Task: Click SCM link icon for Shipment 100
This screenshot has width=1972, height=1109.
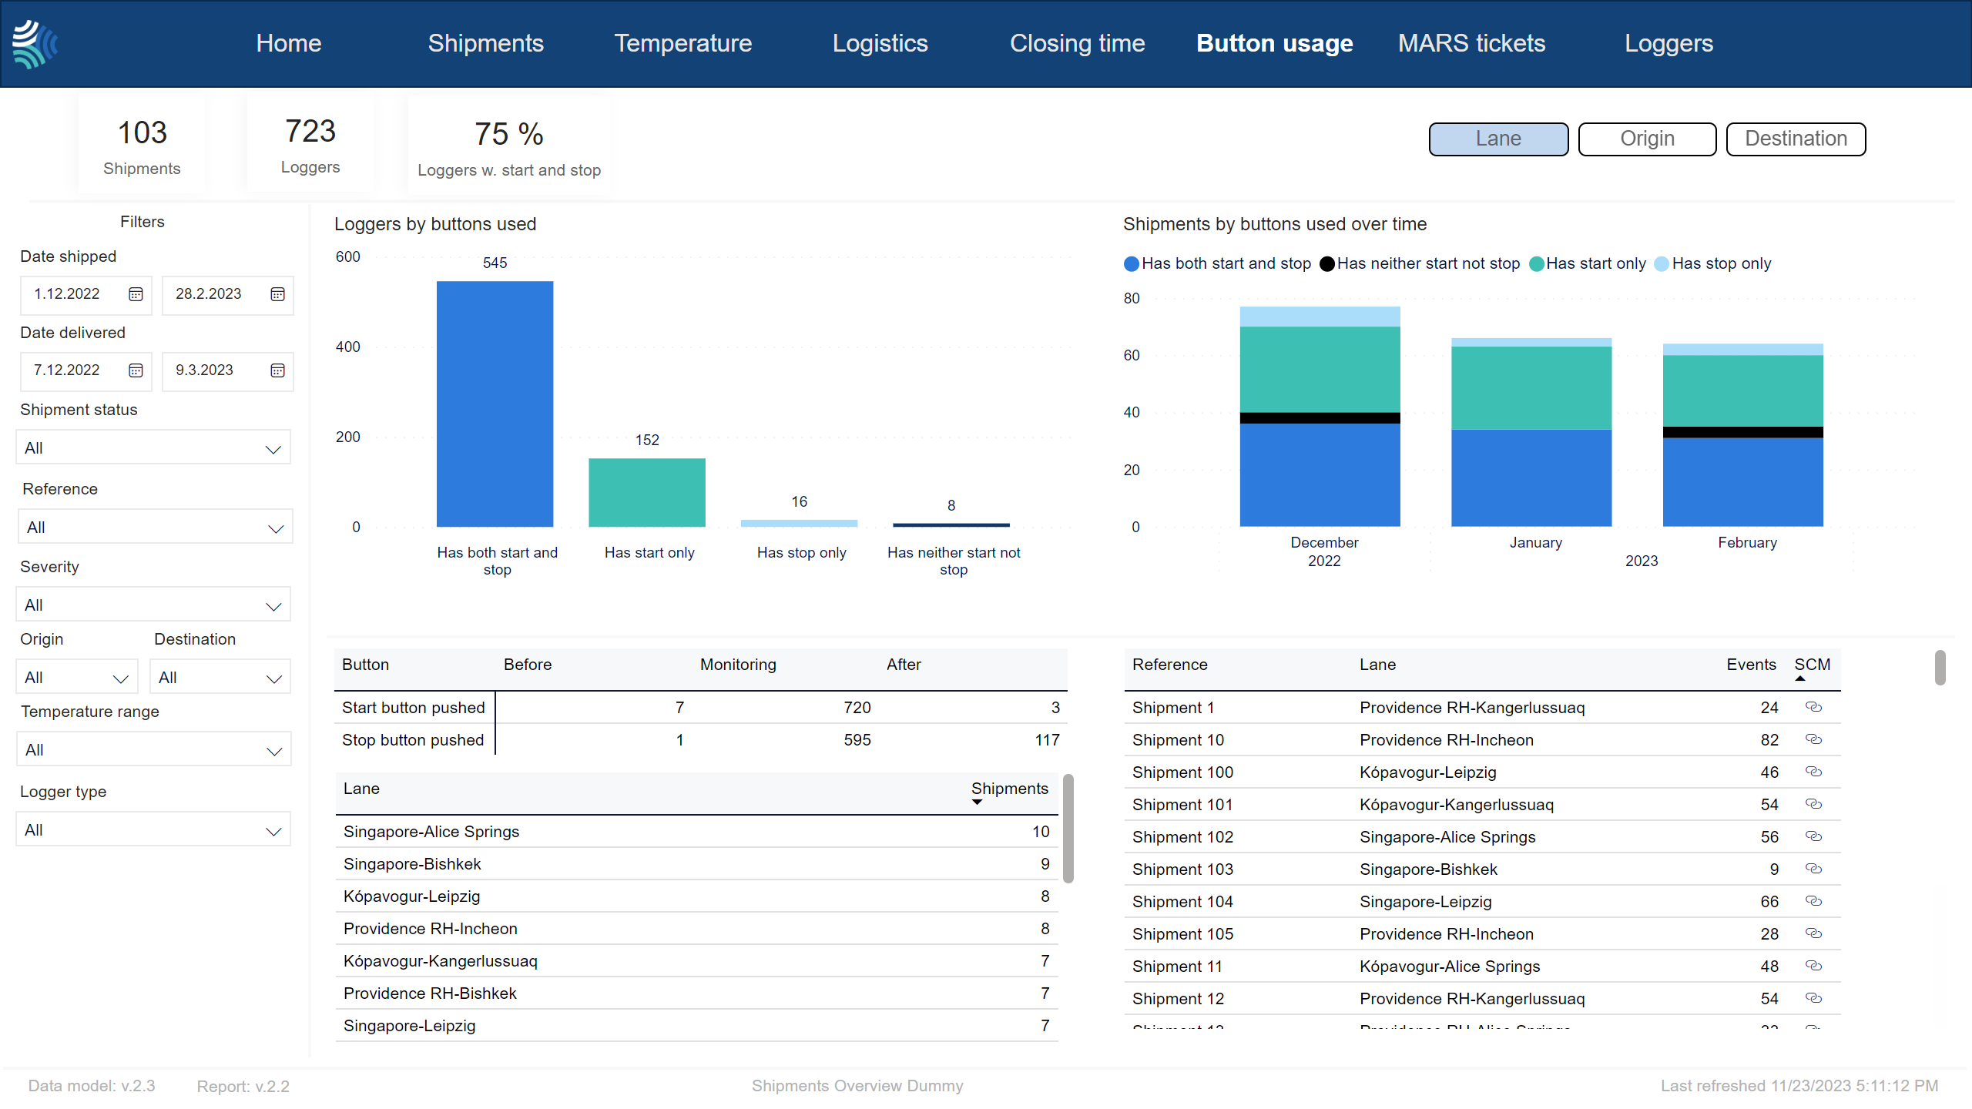Action: [x=1813, y=772]
